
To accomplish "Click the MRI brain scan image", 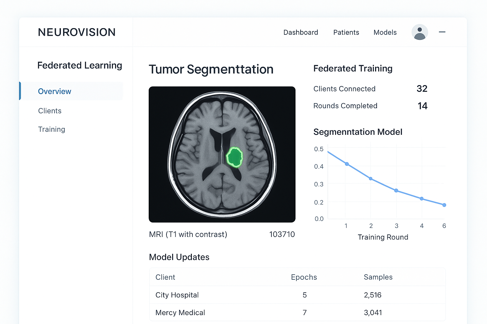I will coord(222,154).
